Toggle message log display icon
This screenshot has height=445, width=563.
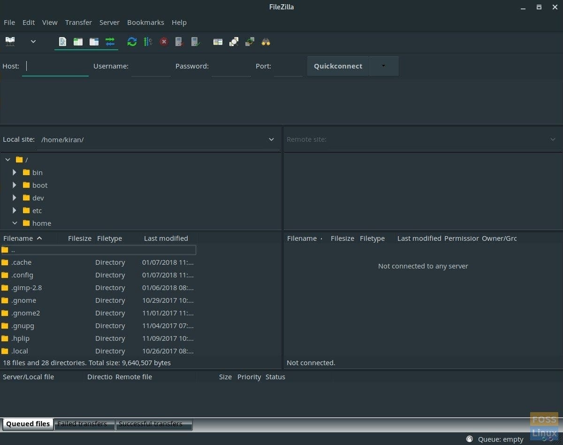(x=62, y=42)
